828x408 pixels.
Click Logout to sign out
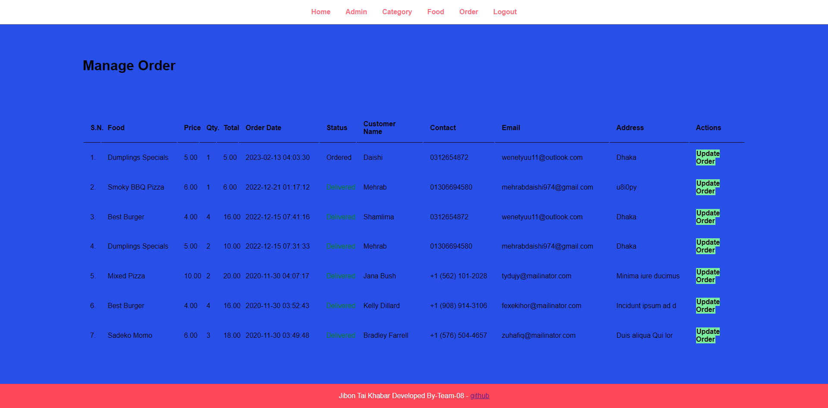pos(505,12)
